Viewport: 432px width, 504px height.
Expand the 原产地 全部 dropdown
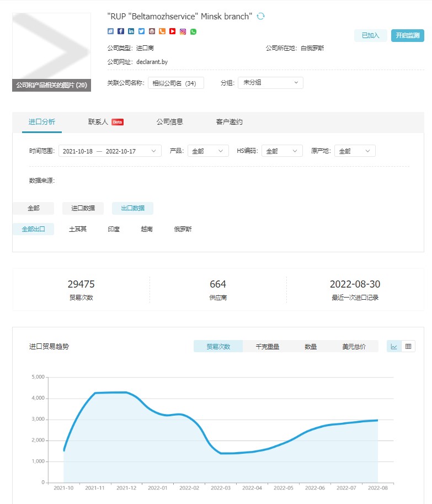355,151
